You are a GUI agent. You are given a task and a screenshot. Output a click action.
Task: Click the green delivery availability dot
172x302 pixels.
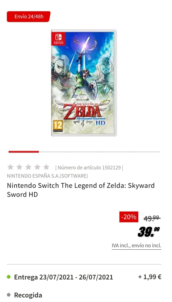tap(9, 277)
